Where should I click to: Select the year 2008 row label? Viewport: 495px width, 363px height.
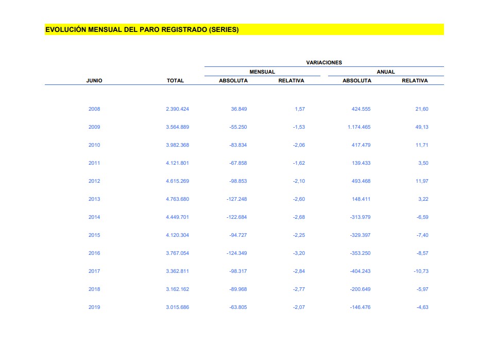click(94, 109)
